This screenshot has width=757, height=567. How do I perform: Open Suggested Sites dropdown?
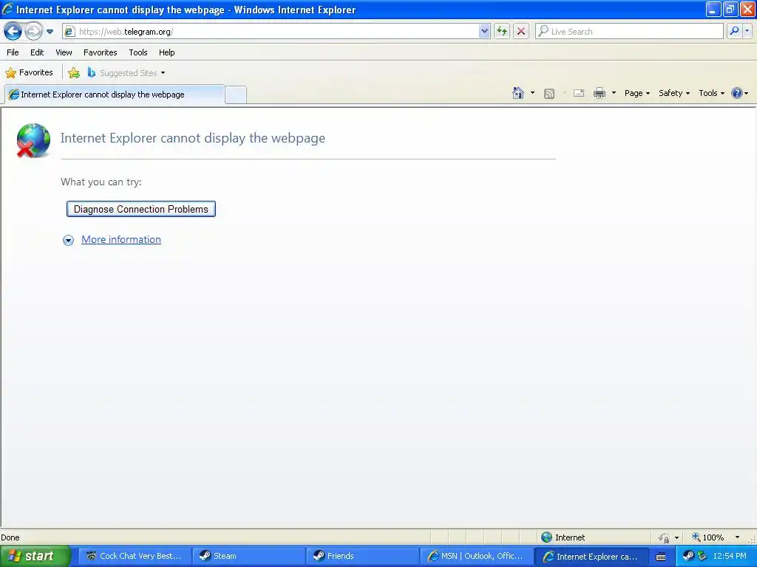[x=126, y=73]
